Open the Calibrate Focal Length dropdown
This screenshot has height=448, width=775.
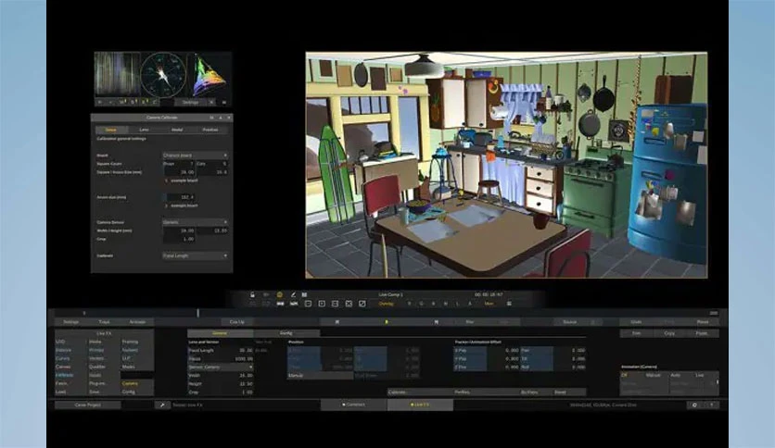point(196,256)
